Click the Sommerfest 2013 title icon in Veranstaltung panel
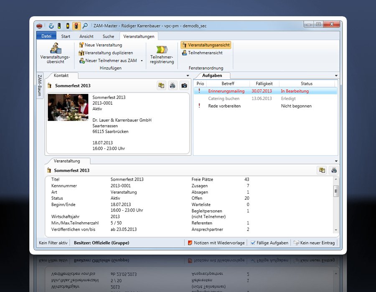The width and height of the screenshot is (376, 292). click(x=49, y=170)
